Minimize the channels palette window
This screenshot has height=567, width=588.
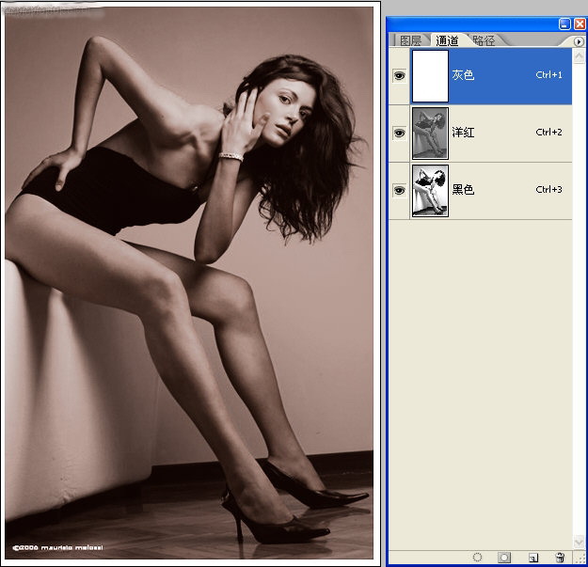564,24
